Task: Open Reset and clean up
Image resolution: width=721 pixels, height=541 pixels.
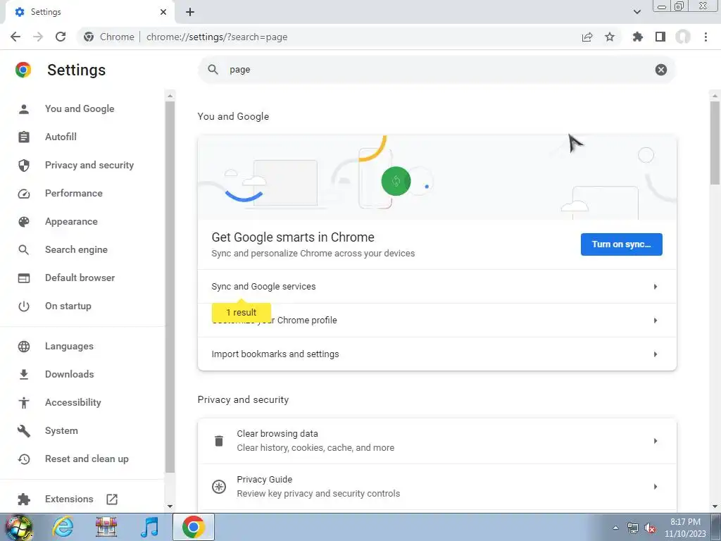Action: click(87, 459)
